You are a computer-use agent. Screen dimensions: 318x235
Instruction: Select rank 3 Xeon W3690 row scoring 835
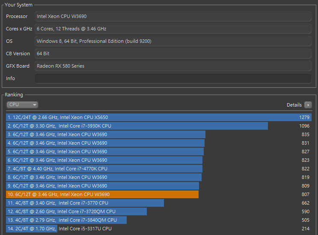click(x=159, y=134)
